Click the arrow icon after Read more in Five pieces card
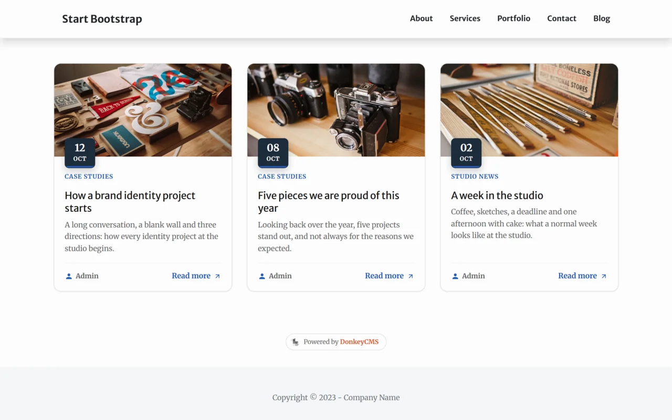This screenshot has height=420, width=672. tap(411, 276)
